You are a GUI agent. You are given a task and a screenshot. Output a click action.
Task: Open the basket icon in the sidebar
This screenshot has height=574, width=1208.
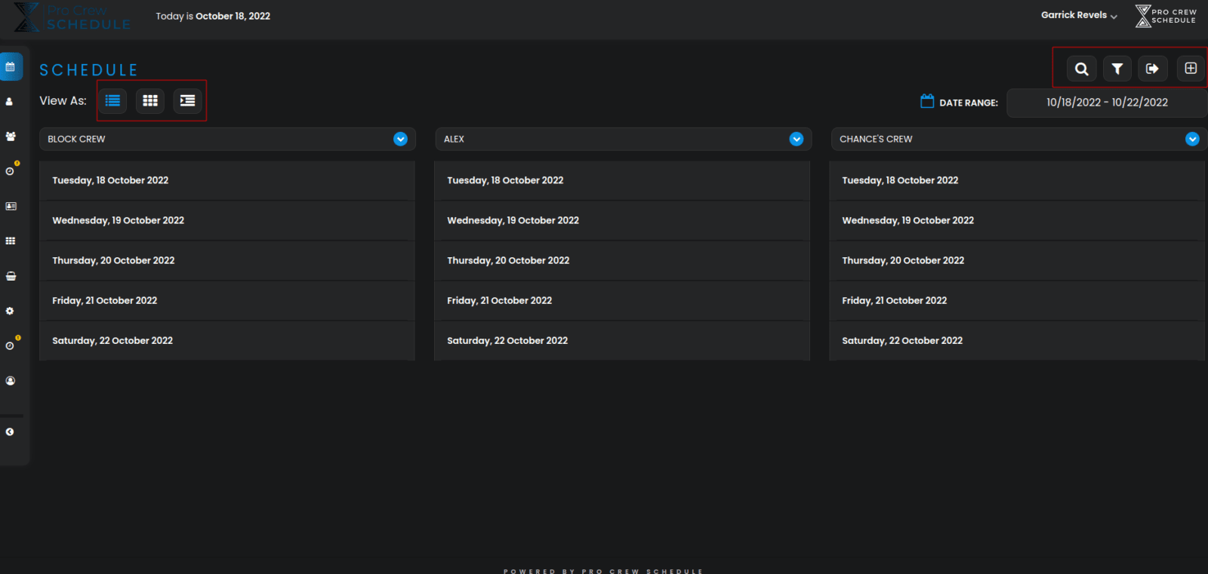coord(11,276)
